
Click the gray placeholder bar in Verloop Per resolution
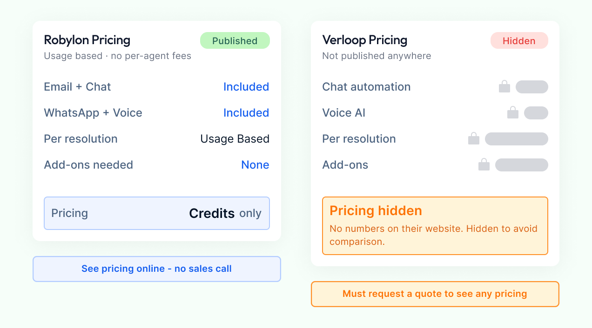click(517, 139)
